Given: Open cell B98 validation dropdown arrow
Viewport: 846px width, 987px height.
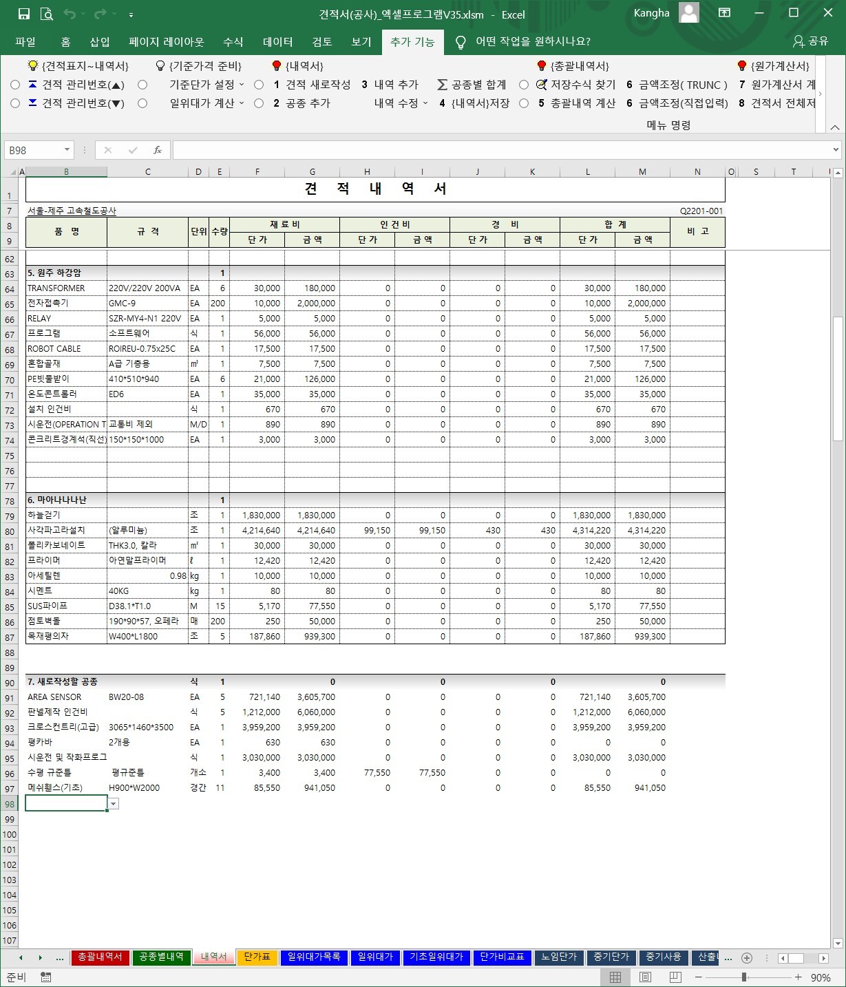Looking at the screenshot, I should click(114, 803).
